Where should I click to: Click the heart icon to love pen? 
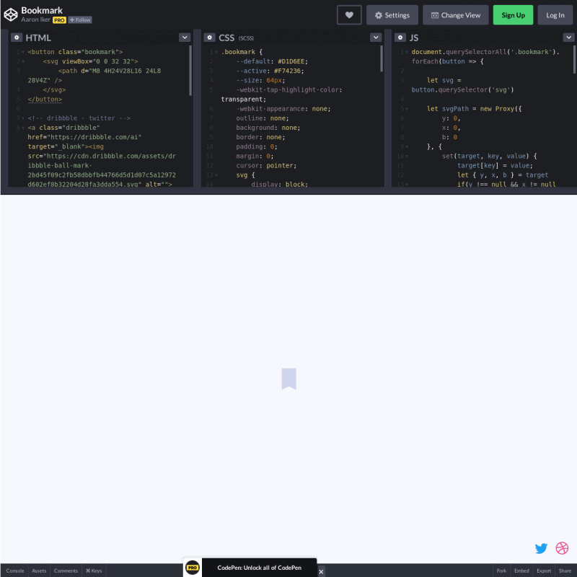(x=349, y=15)
